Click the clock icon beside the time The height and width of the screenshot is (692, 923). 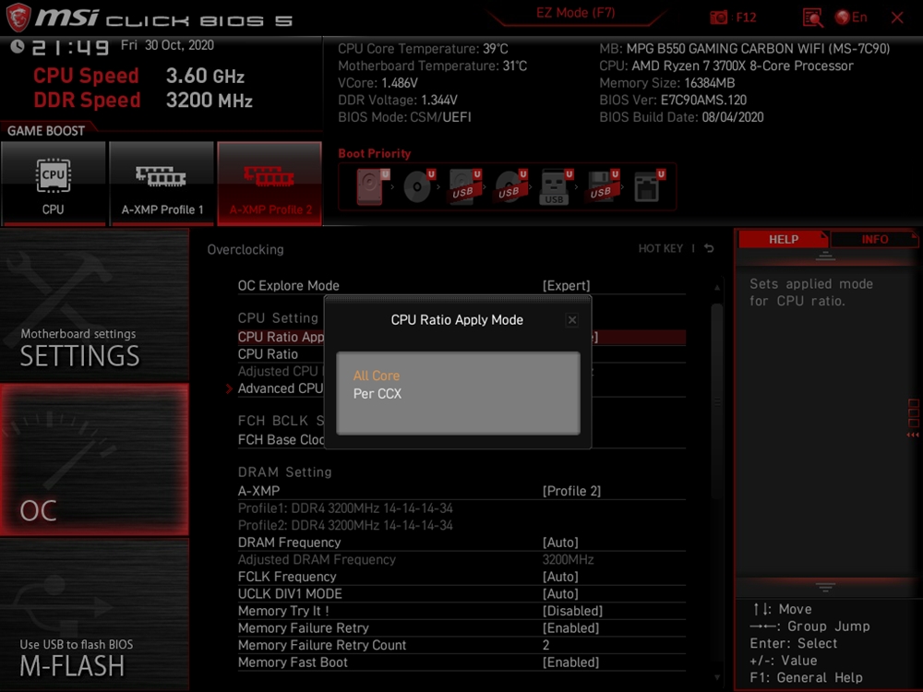click(x=17, y=46)
